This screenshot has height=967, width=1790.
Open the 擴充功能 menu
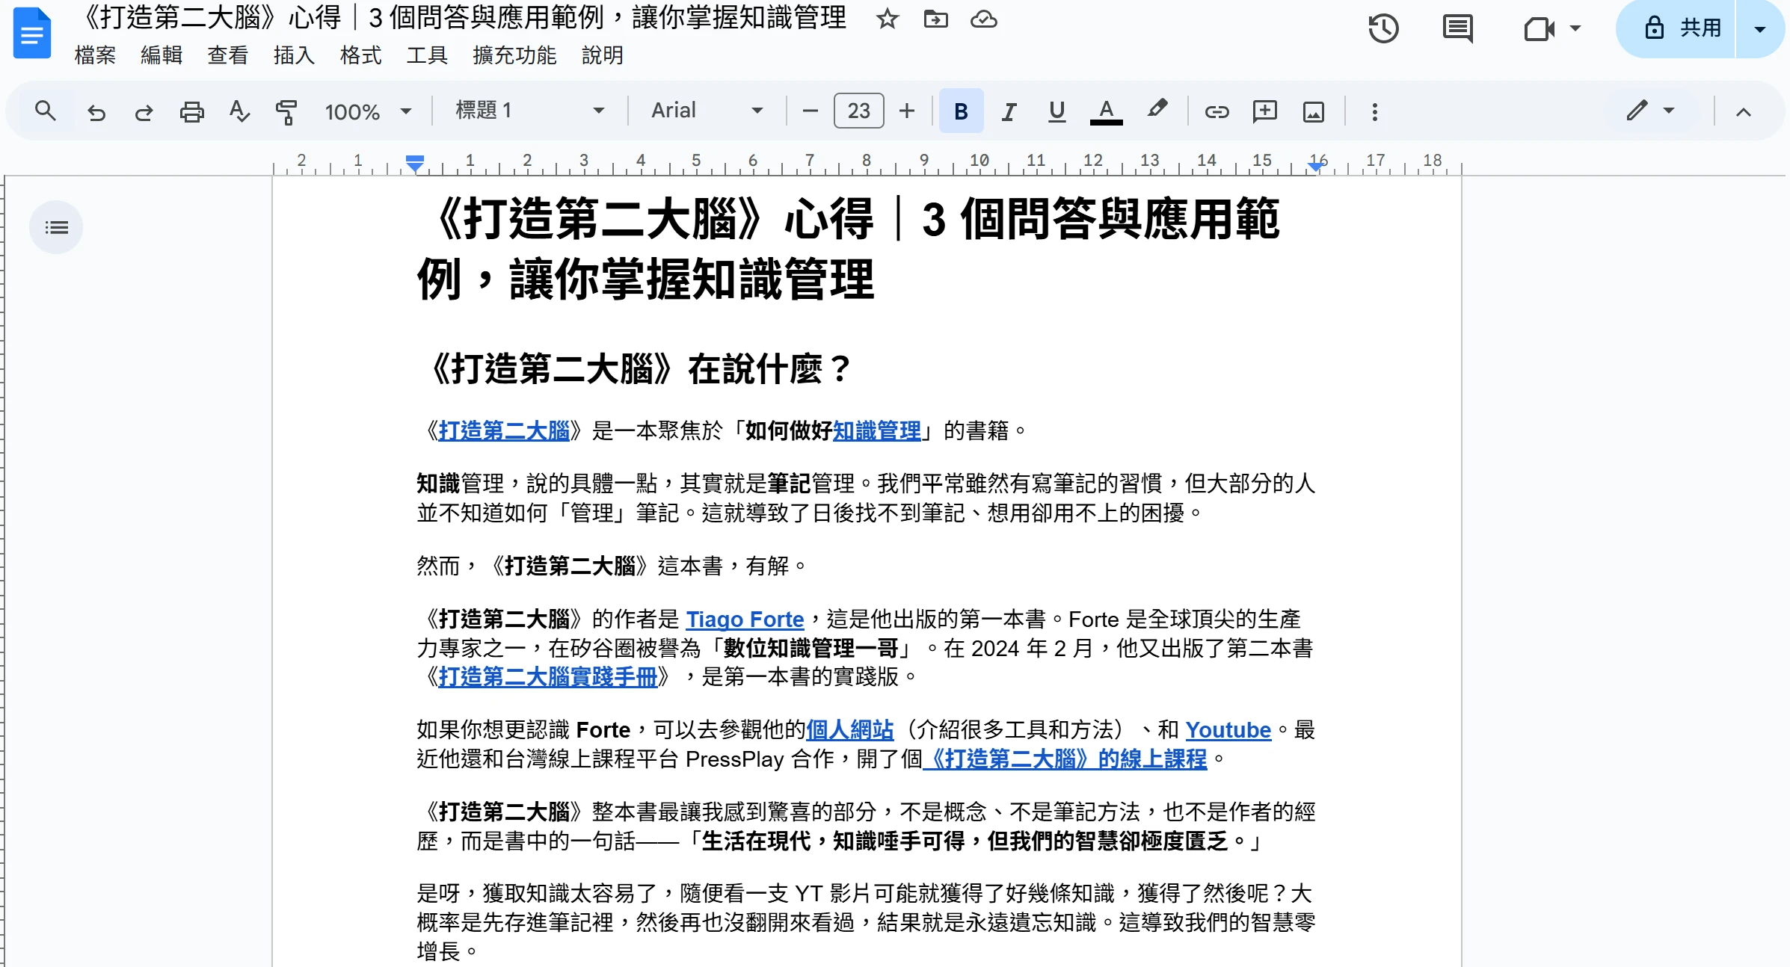514,55
